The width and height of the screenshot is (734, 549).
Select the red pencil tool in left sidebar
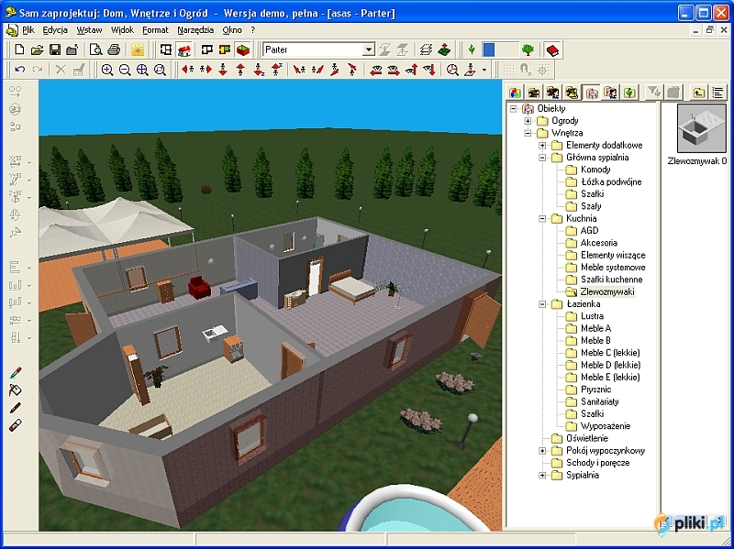[x=16, y=408]
